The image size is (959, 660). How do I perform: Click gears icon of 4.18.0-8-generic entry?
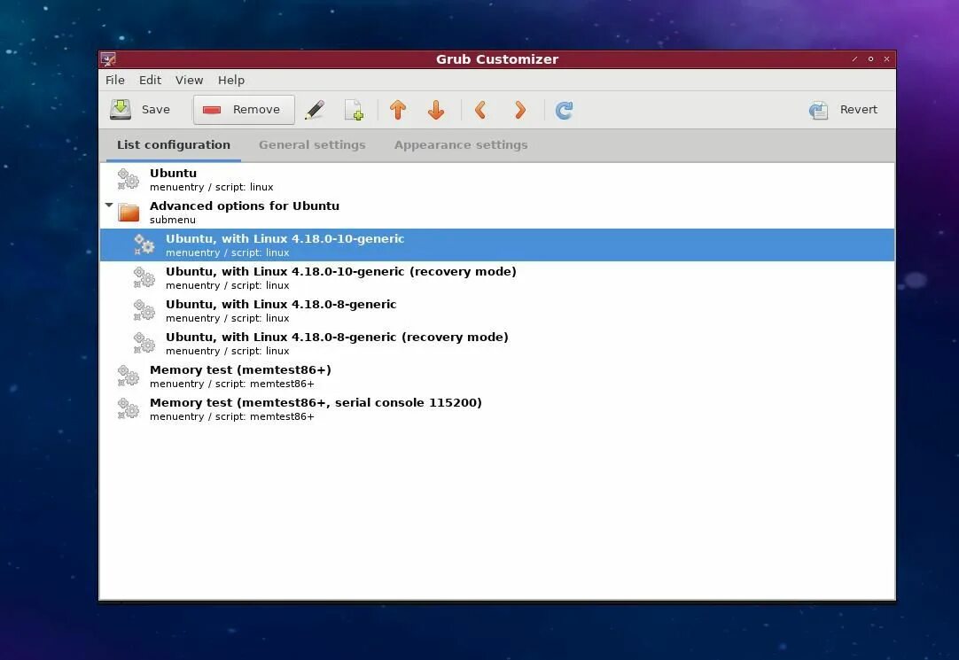144,310
